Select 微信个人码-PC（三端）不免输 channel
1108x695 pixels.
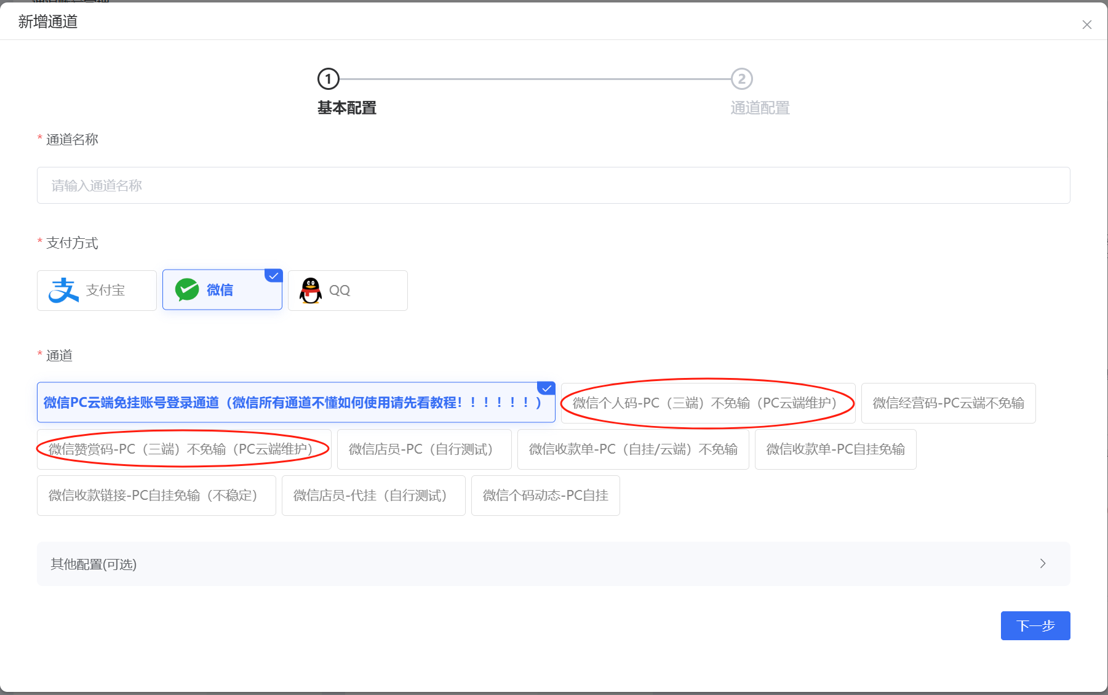point(708,403)
